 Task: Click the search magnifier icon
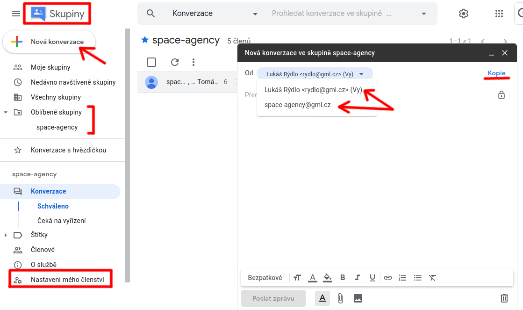[x=151, y=14]
